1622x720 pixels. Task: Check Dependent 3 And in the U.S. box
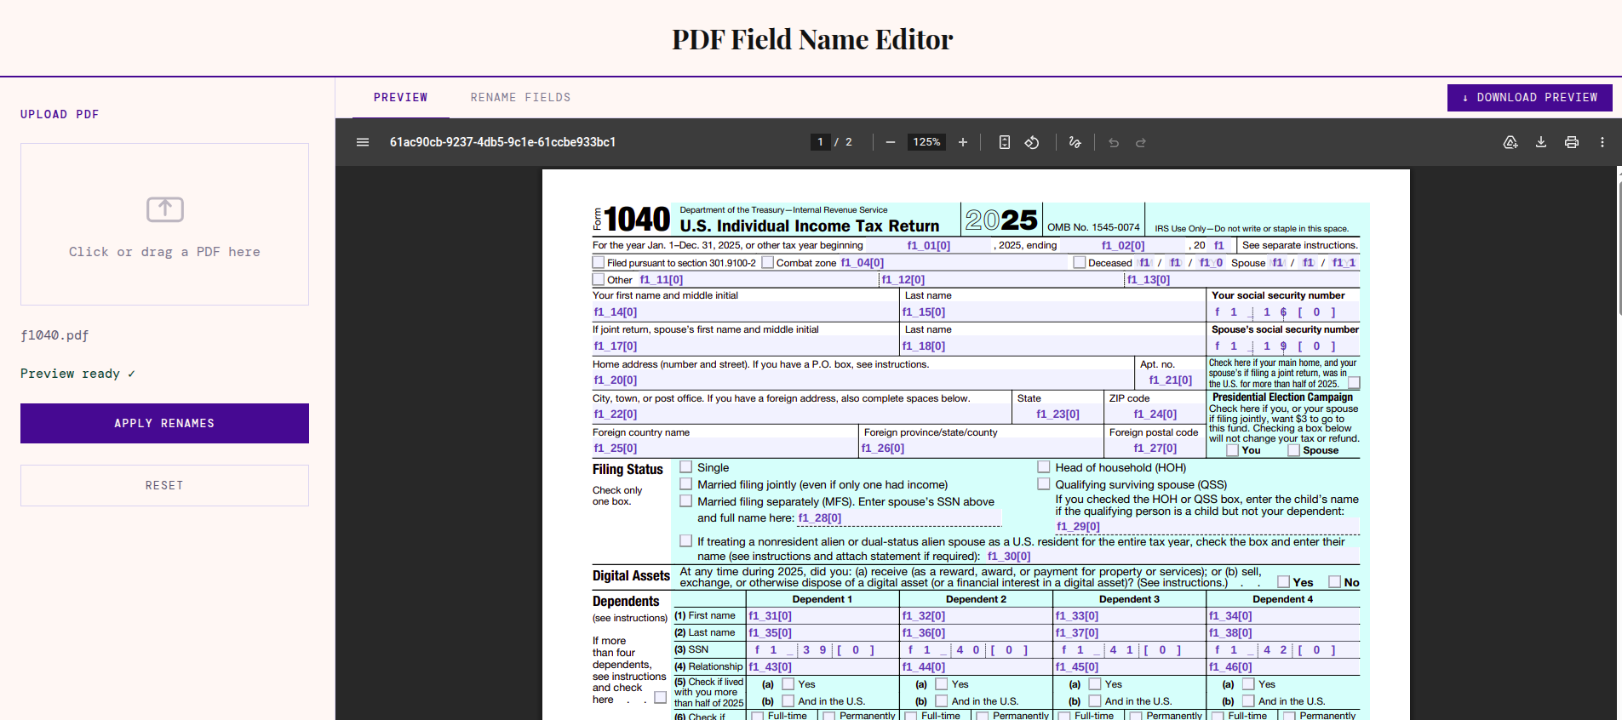click(x=1095, y=701)
